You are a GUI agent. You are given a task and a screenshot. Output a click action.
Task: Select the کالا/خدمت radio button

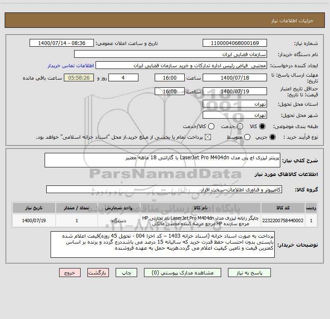(x=211, y=126)
